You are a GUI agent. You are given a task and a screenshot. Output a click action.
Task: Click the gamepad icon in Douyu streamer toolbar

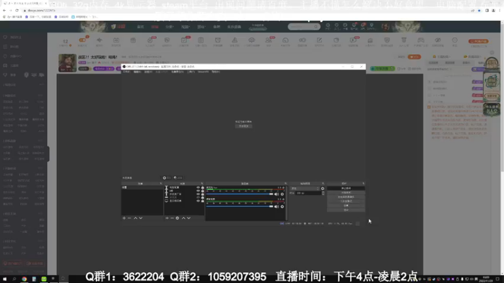(x=421, y=40)
